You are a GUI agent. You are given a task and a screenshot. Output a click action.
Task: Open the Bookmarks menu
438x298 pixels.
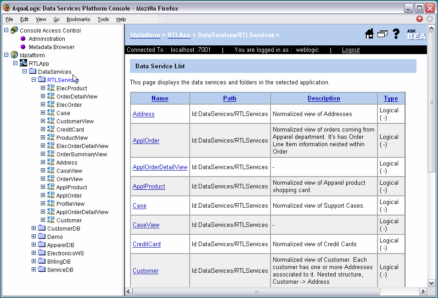pyautogui.click(x=78, y=19)
